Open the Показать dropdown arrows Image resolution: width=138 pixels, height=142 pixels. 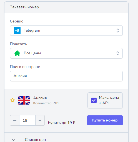coord(118,53)
